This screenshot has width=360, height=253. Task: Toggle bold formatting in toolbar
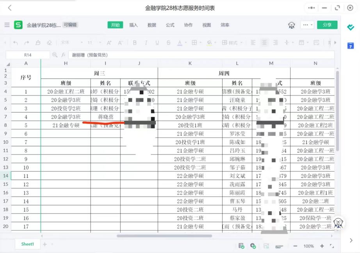coord(135,43)
